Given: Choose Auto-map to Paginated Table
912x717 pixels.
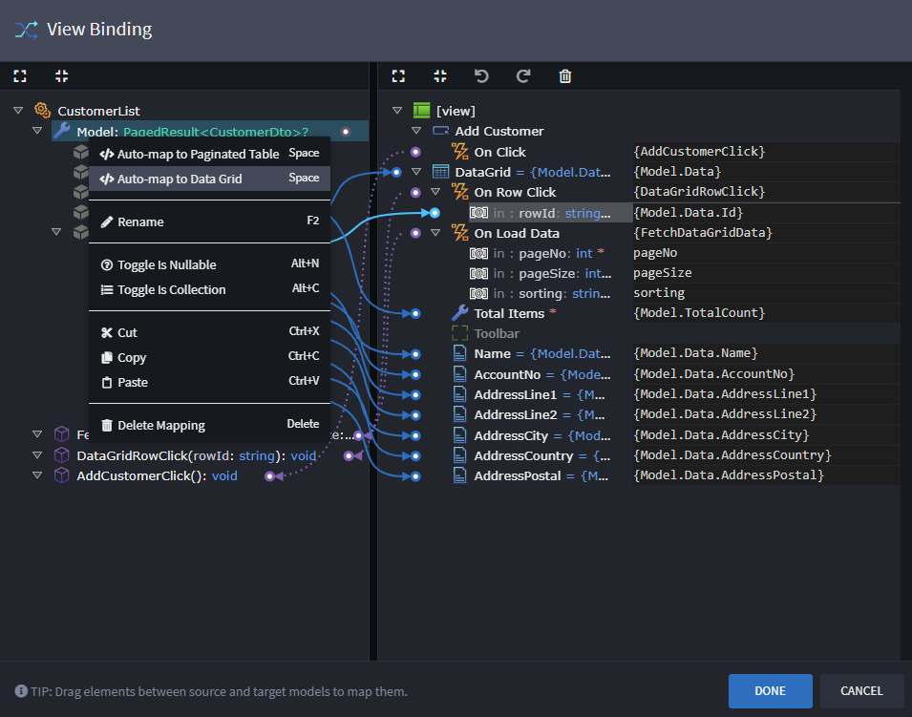Looking at the screenshot, I should tap(209, 154).
